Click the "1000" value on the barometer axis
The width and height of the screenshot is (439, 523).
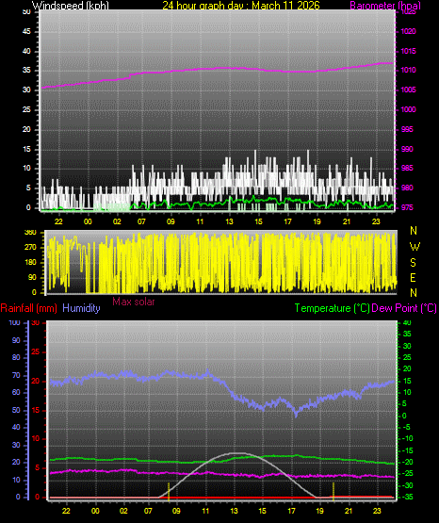point(408,109)
